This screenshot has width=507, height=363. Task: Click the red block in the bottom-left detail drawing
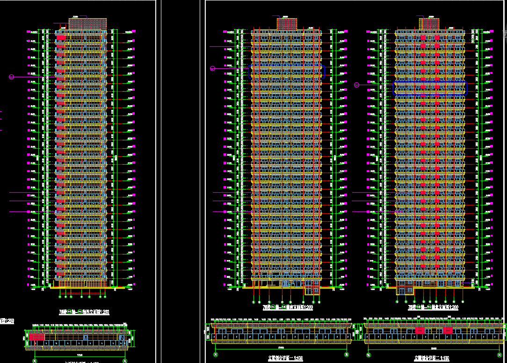[x=36, y=337]
